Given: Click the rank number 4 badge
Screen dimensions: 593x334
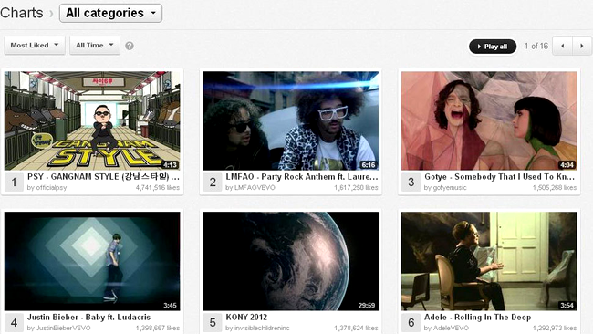Looking at the screenshot, I should point(14,323).
